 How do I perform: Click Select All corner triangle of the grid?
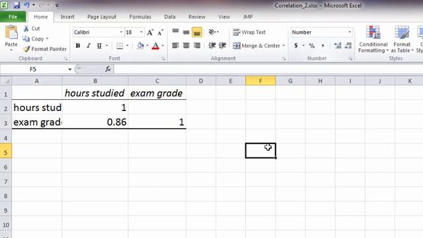coord(6,81)
